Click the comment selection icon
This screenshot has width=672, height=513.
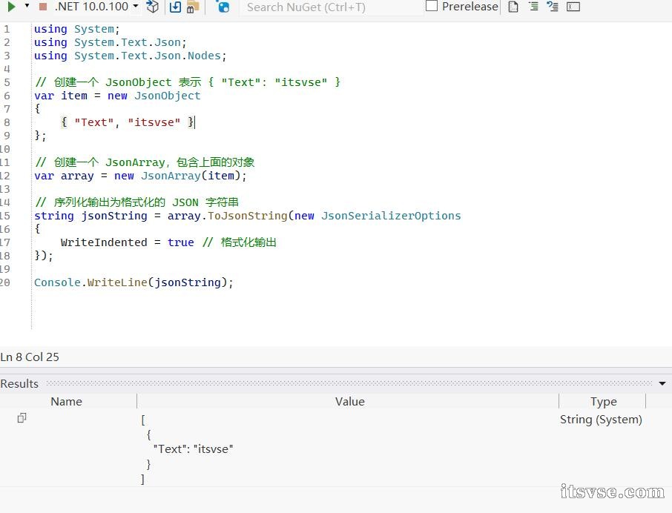pos(553,7)
